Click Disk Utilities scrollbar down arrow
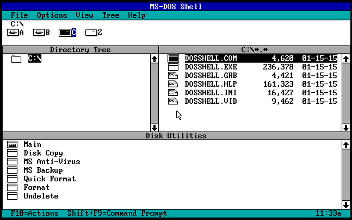 coord(346,205)
